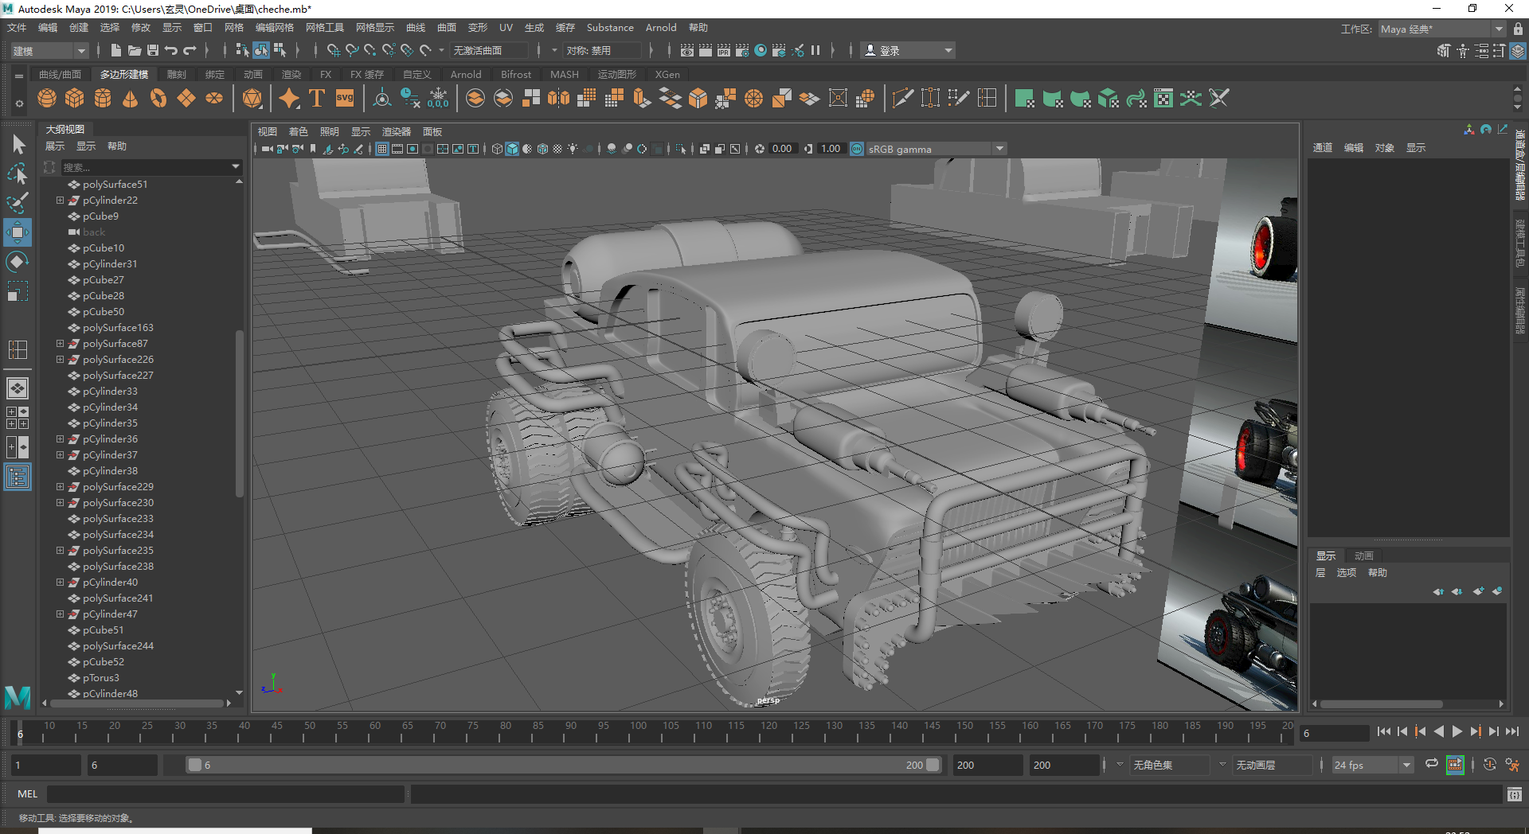
Task: Open the sRGB gamma view transform dropdown
Action: pyautogui.click(x=937, y=149)
